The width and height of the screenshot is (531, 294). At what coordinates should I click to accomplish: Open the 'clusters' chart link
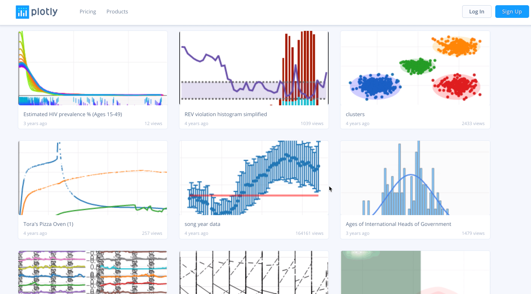click(x=355, y=114)
